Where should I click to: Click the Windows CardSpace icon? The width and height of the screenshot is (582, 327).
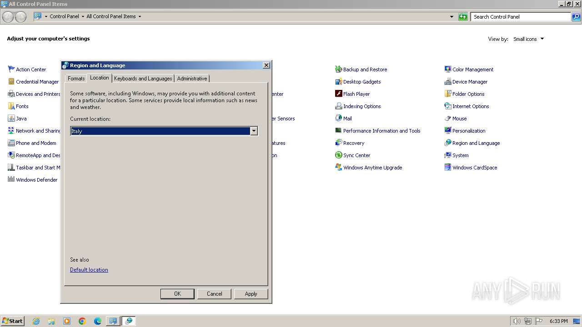point(448,167)
